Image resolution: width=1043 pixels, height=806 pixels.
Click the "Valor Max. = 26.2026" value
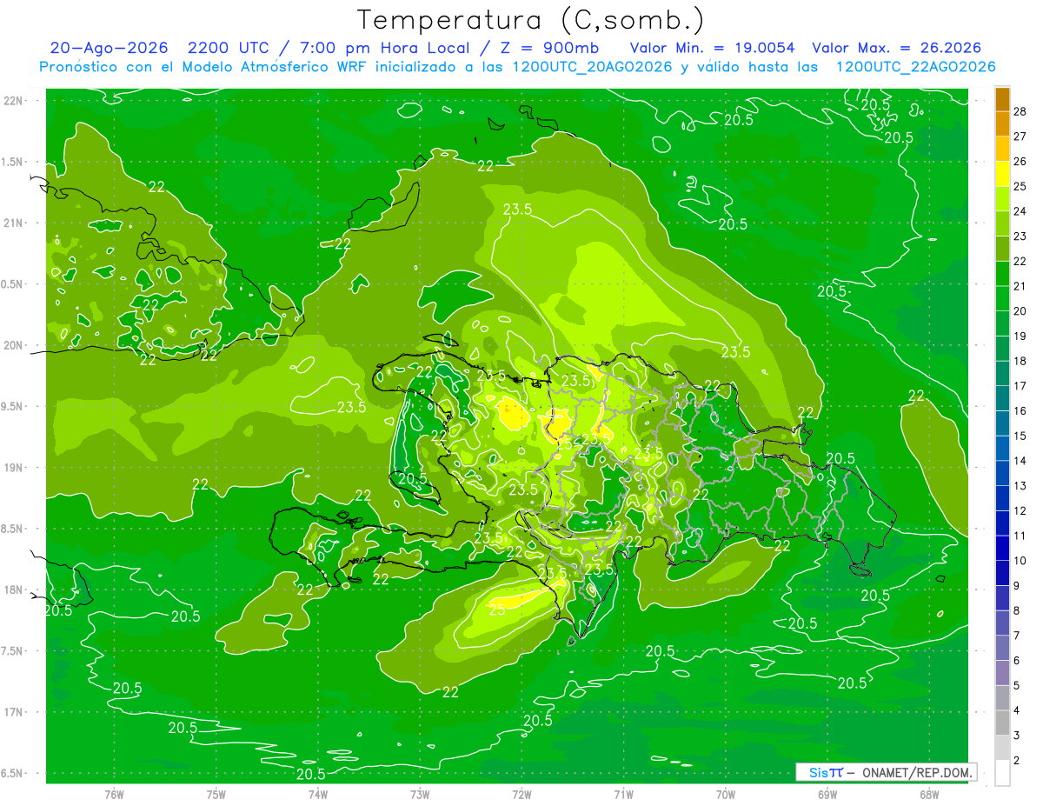point(896,48)
